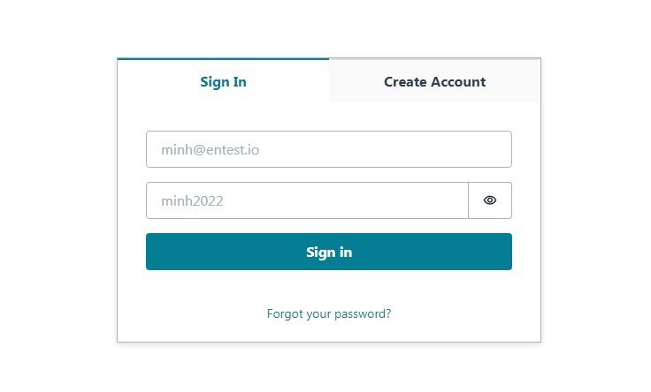Click the Create Account tab label
This screenshot has height=392, width=651.
coord(434,82)
